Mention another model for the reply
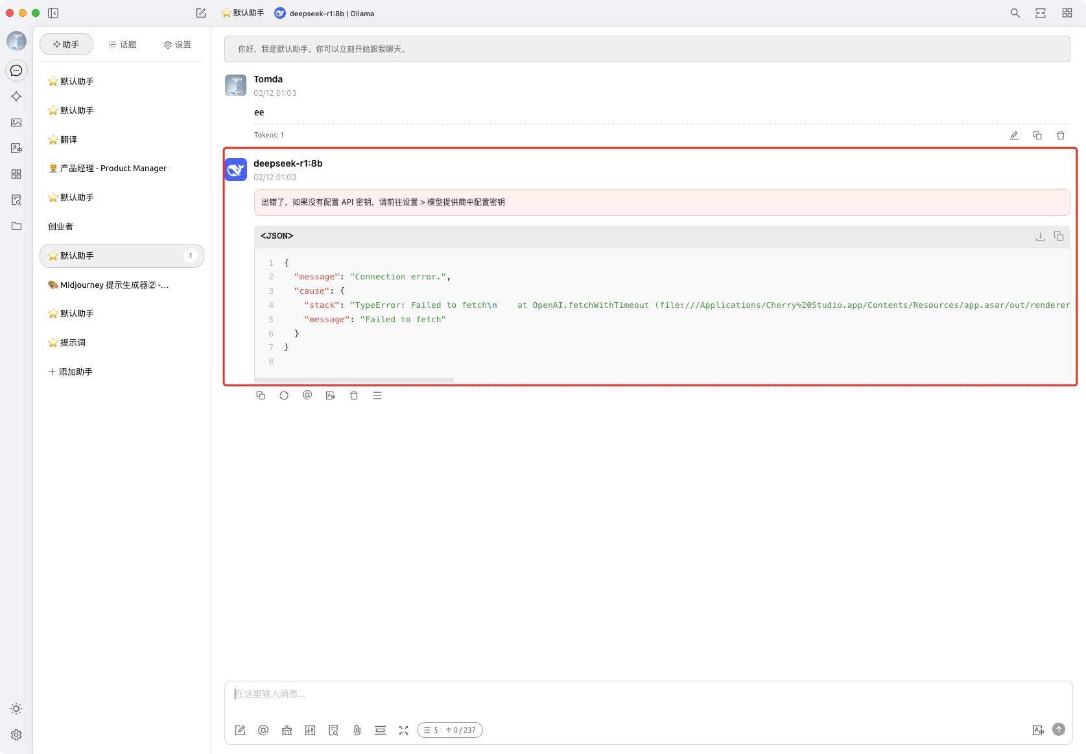The height and width of the screenshot is (754, 1086). tap(307, 395)
